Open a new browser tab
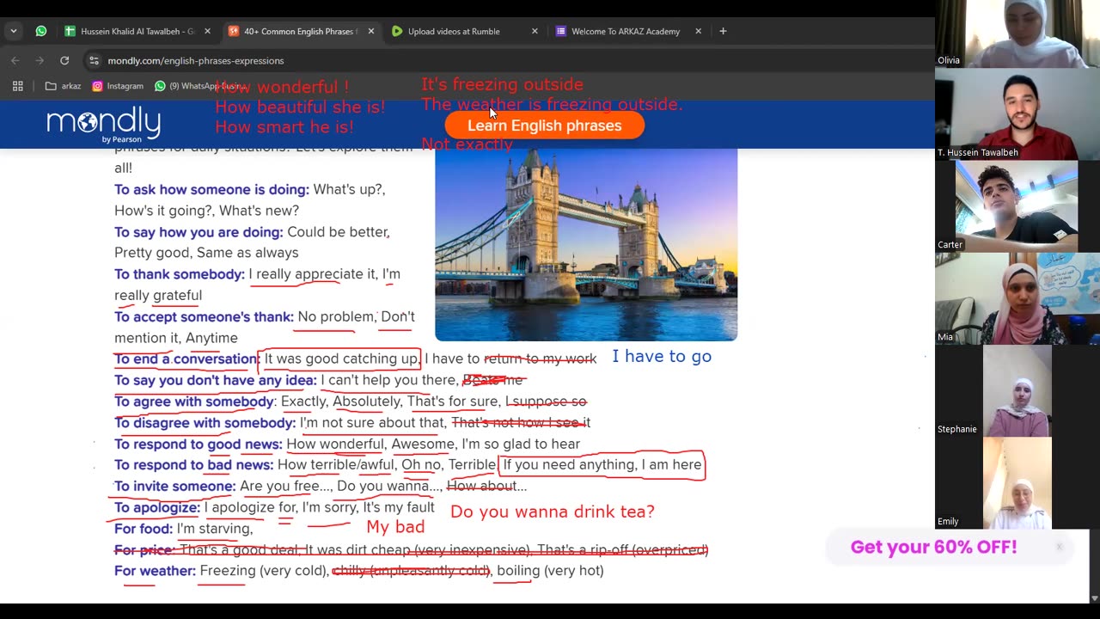 (723, 31)
